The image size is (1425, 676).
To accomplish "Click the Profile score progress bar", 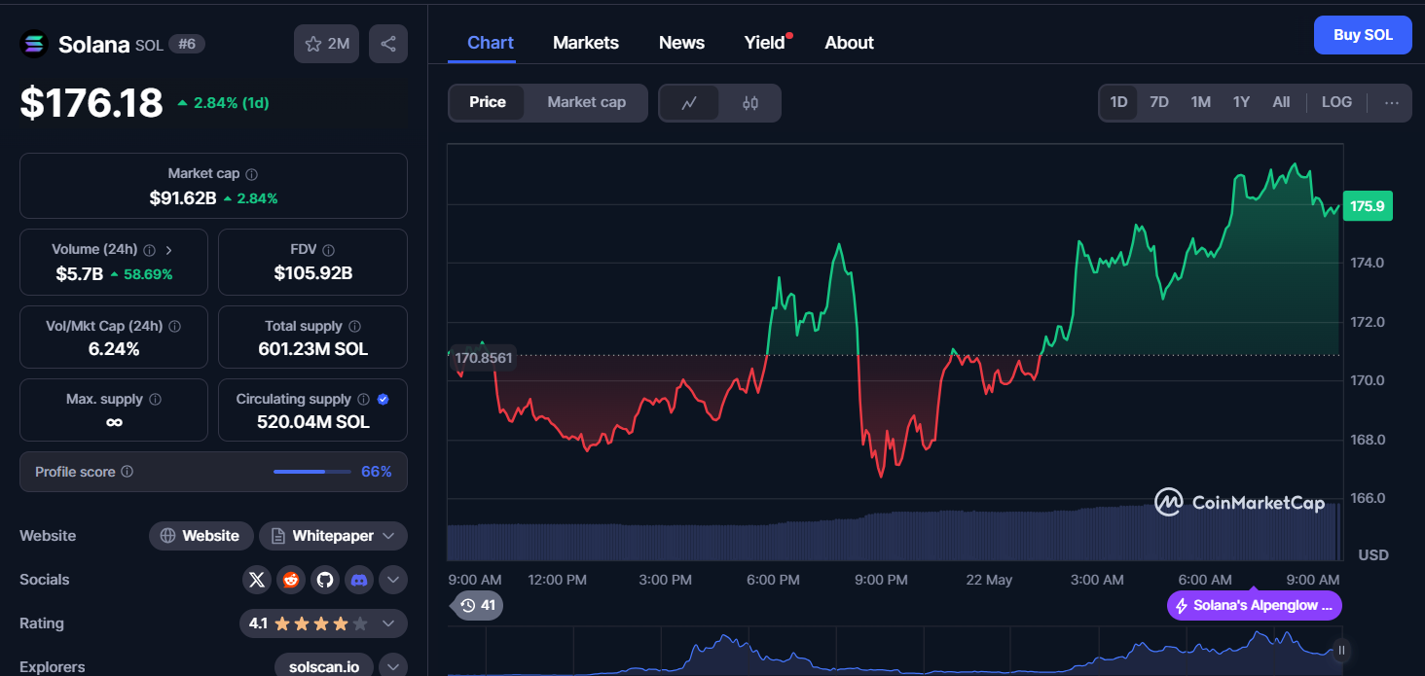I will [x=311, y=472].
